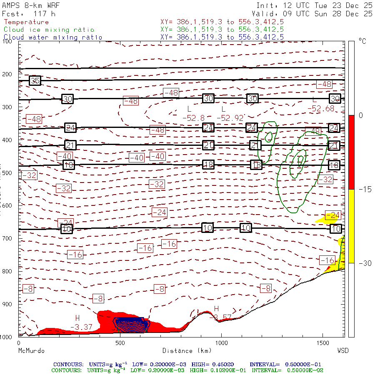Click the 'WSD' end location label
This screenshot has height=375, width=375.
(343, 351)
